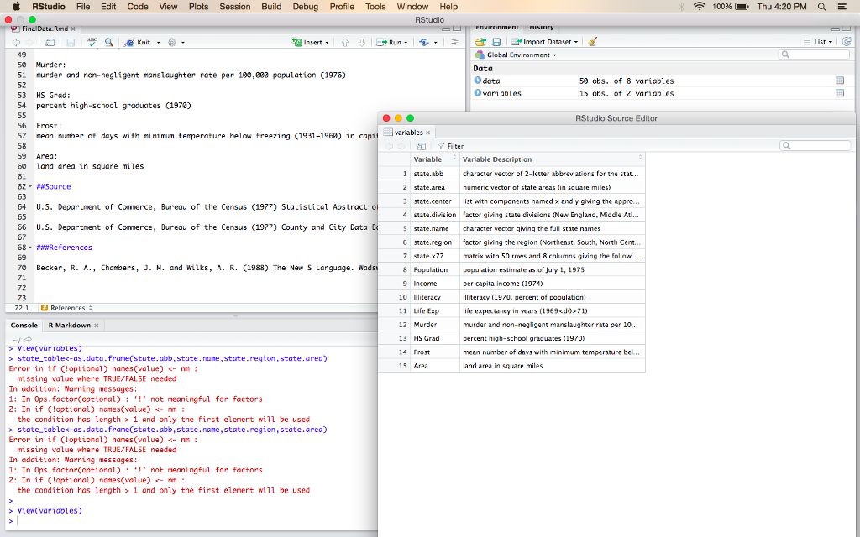Select the spell check icon in the editor toolbar
This screenshot has height=537, width=860.
coord(92,42)
